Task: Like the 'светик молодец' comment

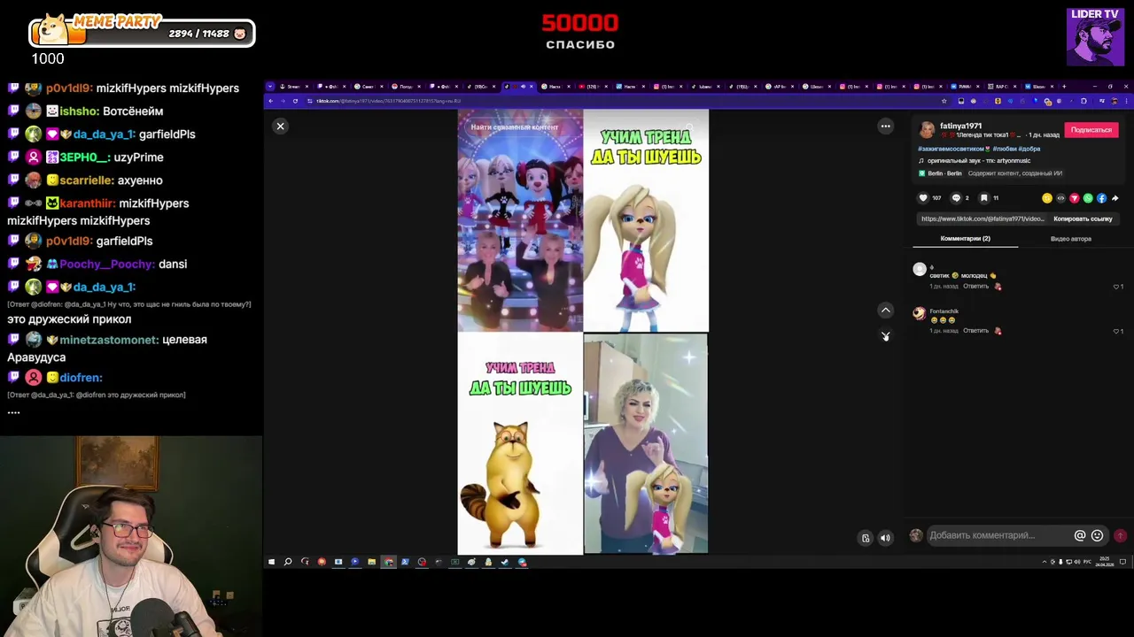Action: [1117, 287]
